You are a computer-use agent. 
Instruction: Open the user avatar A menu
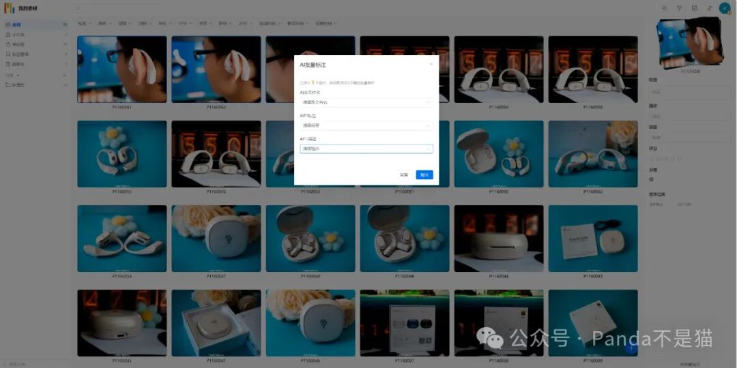pyautogui.click(x=725, y=8)
